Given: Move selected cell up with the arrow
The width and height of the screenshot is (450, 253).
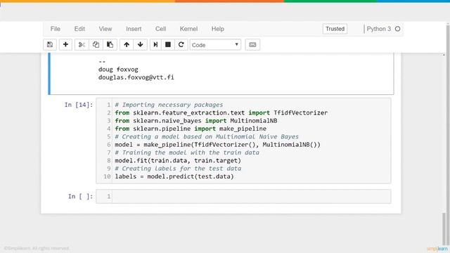Looking at the screenshot, I should pos(127,45).
